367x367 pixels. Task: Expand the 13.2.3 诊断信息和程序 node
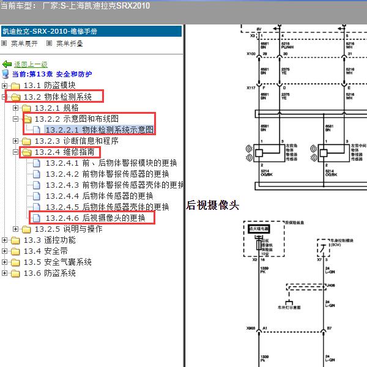click(15, 141)
